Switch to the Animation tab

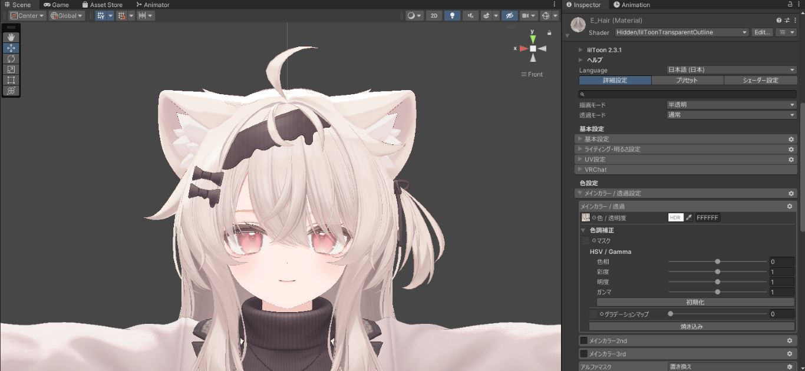point(631,5)
